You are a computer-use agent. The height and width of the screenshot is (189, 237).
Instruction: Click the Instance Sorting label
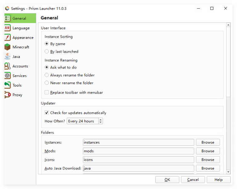coord(59,37)
